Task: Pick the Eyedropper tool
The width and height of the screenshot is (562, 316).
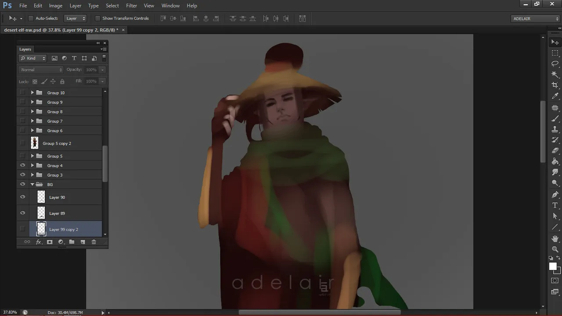Action: [x=555, y=96]
